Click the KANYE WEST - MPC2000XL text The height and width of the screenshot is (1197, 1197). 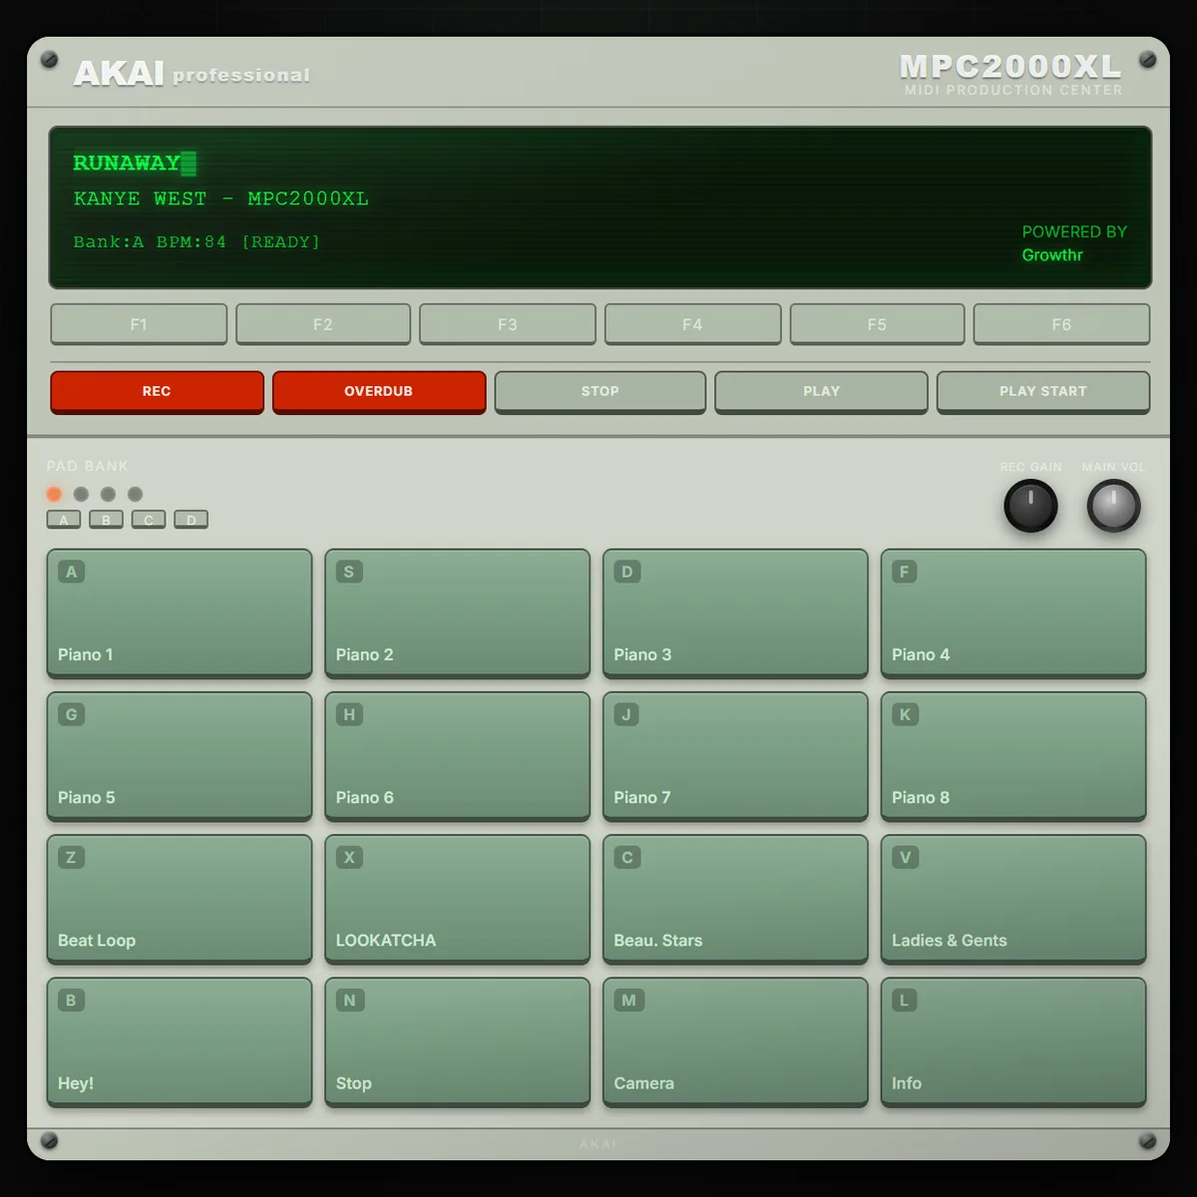pyautogui.click(x=221, y=199)
